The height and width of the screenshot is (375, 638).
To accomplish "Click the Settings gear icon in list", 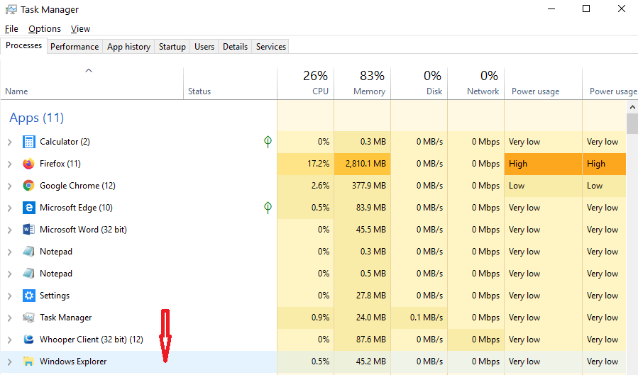I will 28,296.
